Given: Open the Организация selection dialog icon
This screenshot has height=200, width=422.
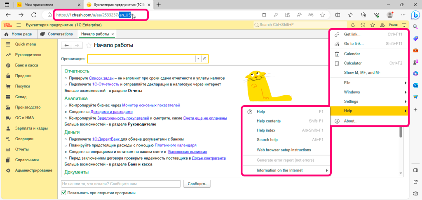Looking at the screenshot, I should pyautogui.click(x=204, y=59).
